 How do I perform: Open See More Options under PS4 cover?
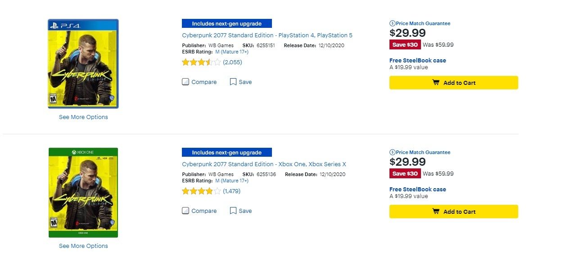pos(83,117)
